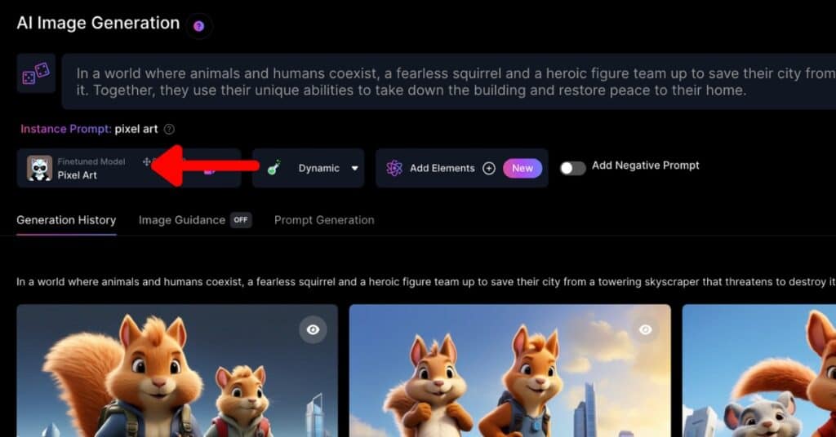Open the Finetuned Model Pixel Art selector
This screenshot has height=437, width=836.
(128, 168)
